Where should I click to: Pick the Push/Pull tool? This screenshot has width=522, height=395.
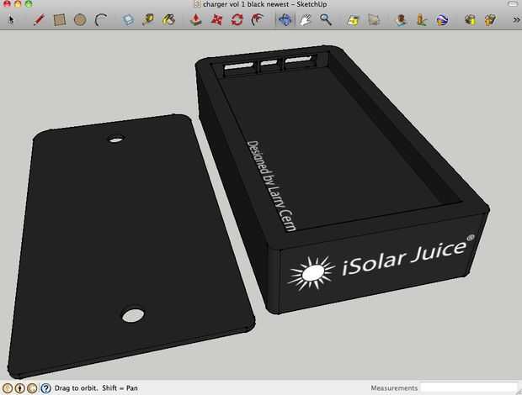[196, 20]
